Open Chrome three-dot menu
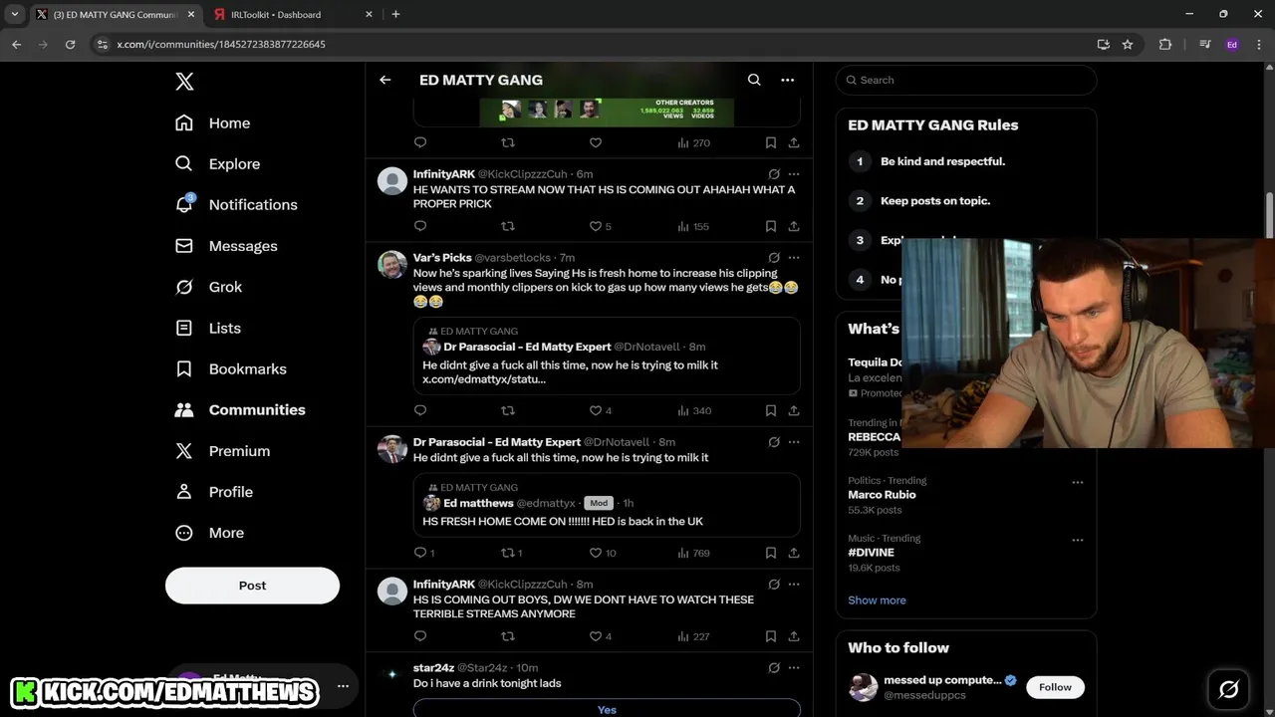Viewport: 1275px width, 717px height. [x=1258, y=44]
